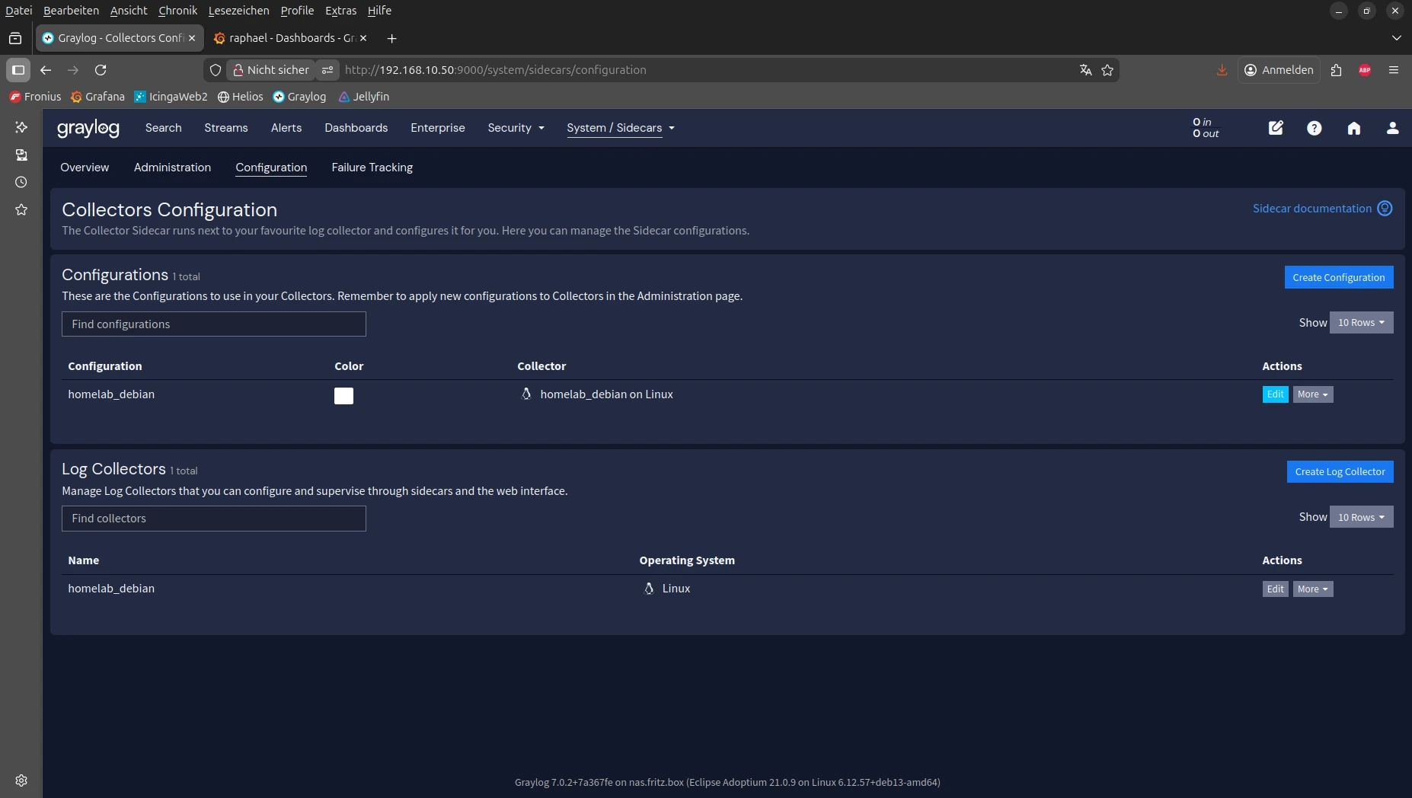The width and height of the screenshot is (1412, 798).
Task: Focus the Find collectors search field
Action: 213,519
